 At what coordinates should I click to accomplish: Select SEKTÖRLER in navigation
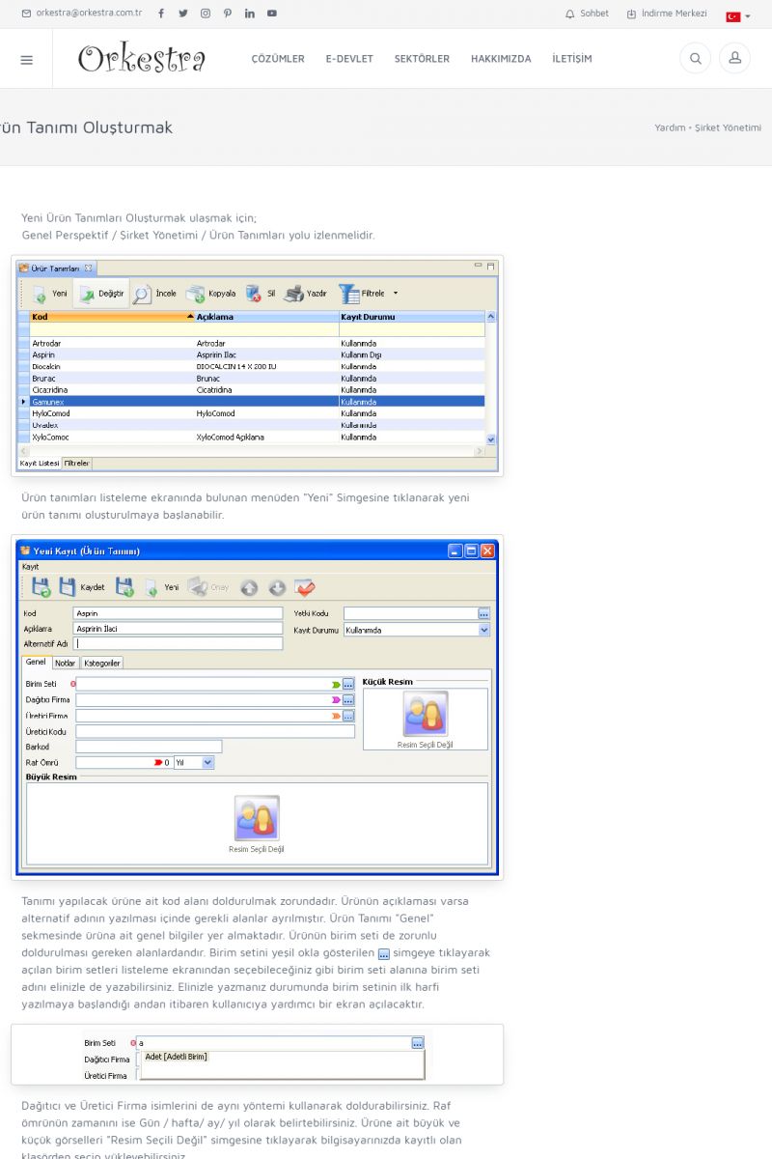[x=422, y=59]
